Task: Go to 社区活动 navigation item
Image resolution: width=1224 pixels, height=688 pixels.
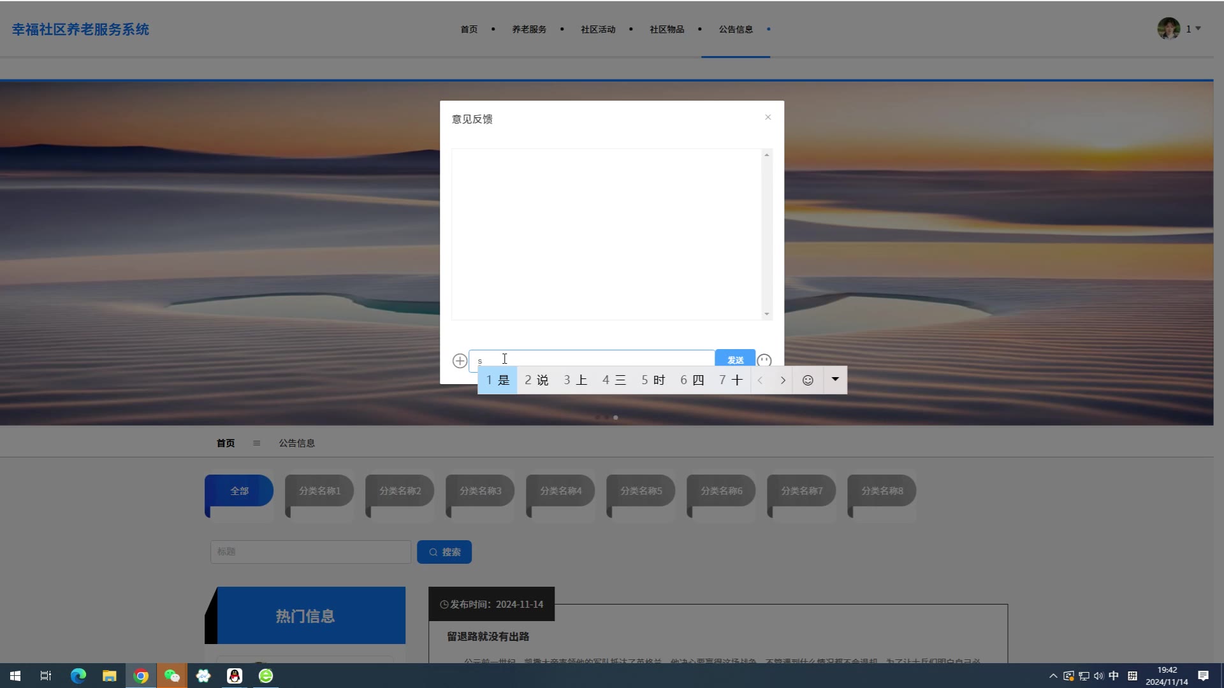Action: click(x=598, y=29)
